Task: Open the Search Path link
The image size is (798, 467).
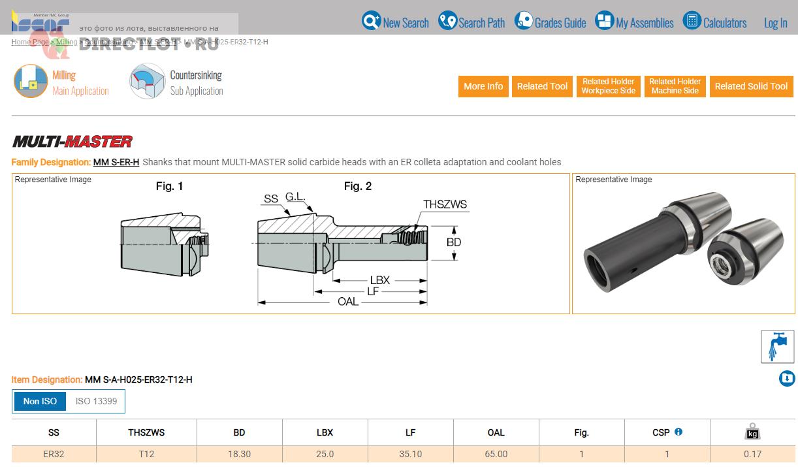Action: coord(482,23)
